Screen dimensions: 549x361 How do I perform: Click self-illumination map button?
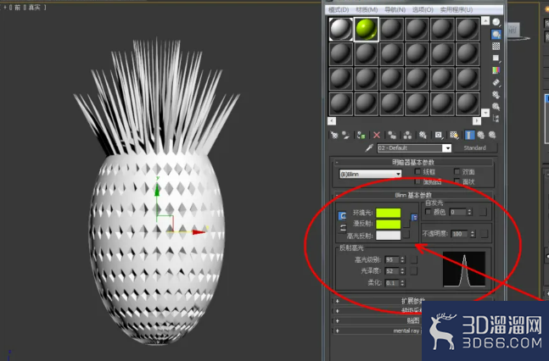(x=483, y=212)
